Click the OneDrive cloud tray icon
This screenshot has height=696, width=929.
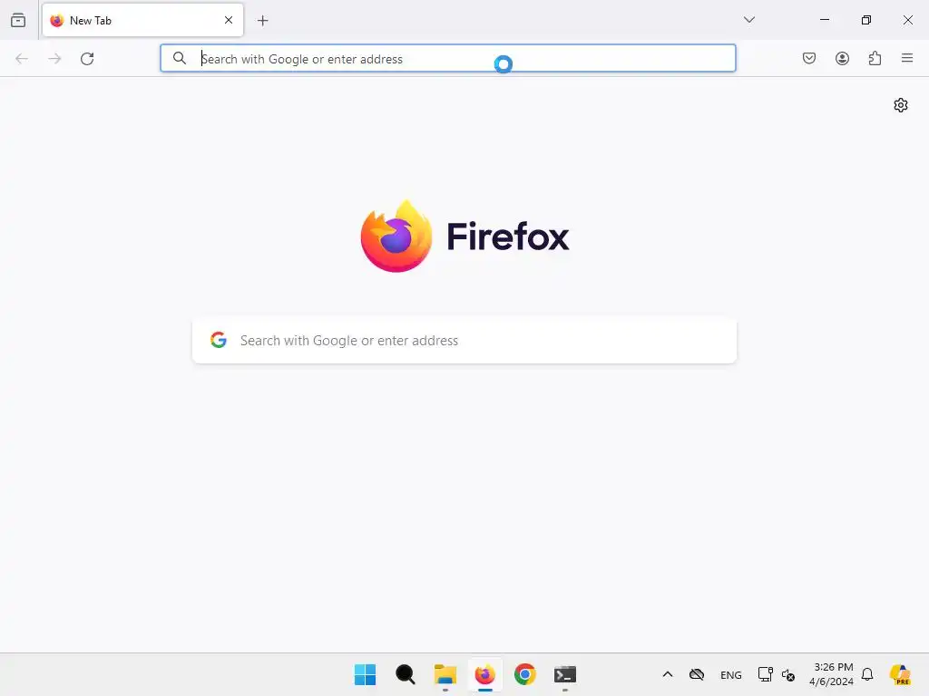point(697,674)
